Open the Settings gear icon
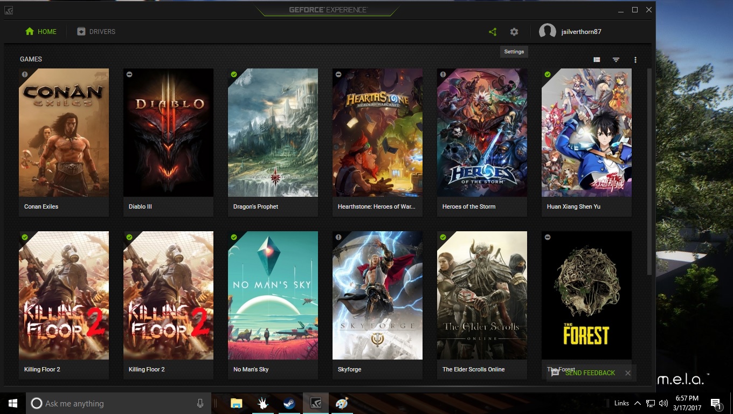 tap(514, 32)
